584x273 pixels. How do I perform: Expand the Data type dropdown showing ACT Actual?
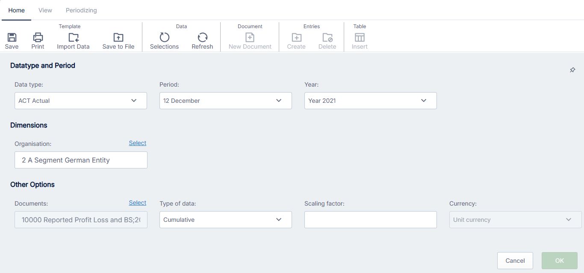click(x=81, y=101)
